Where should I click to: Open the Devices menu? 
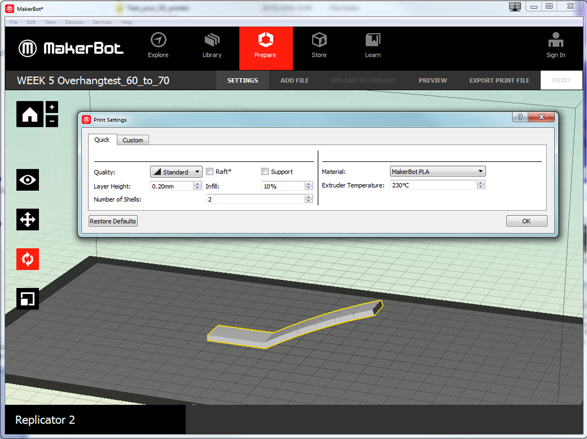(x=74, y=22)
